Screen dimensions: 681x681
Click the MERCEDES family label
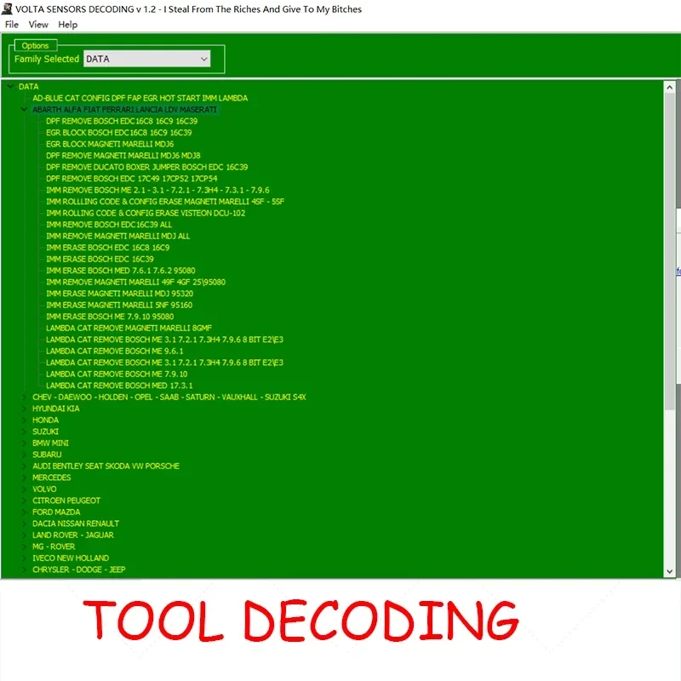coord(52,478)
